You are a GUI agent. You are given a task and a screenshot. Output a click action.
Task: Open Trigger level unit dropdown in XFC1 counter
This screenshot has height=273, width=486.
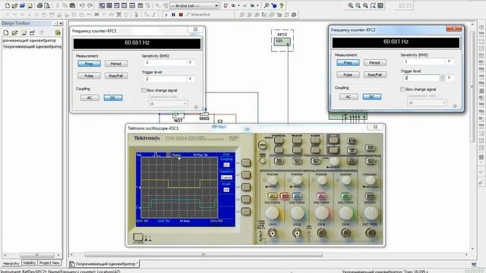click(x=191, y=79)
